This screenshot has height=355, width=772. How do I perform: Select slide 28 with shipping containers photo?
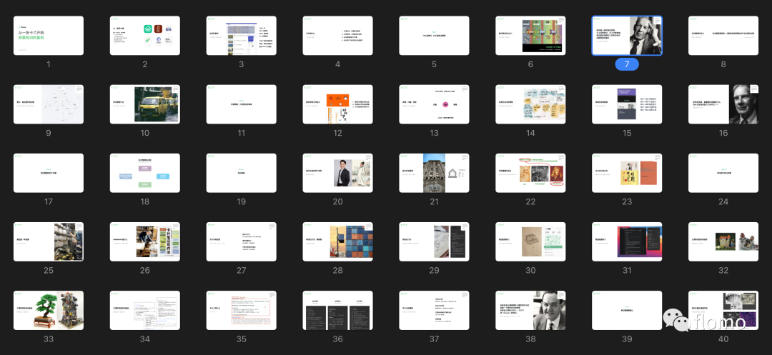click(x=337, y=241)
